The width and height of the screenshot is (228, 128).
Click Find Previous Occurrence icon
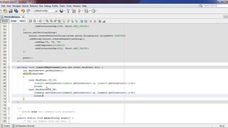click(51, 21)
